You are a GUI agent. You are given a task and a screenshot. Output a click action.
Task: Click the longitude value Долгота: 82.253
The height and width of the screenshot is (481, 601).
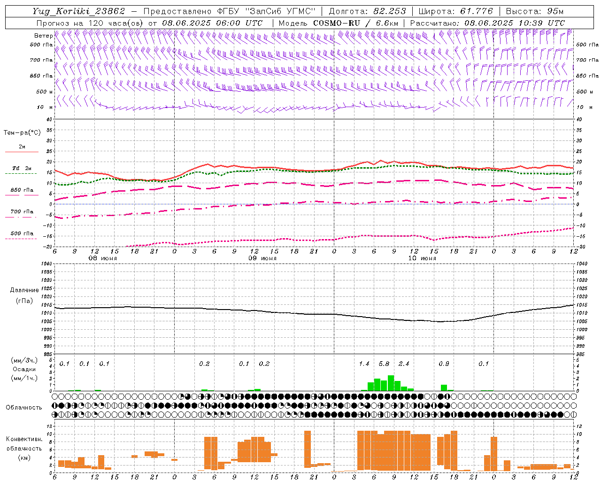[x=368, y=11]
